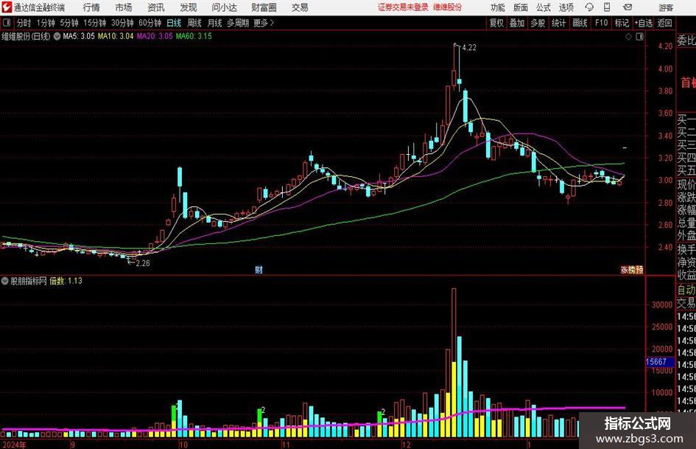This screenshot has width=696, height=449.
Task: Click the 涨榜预 badge at chart bottom-right
Action: 632,270
